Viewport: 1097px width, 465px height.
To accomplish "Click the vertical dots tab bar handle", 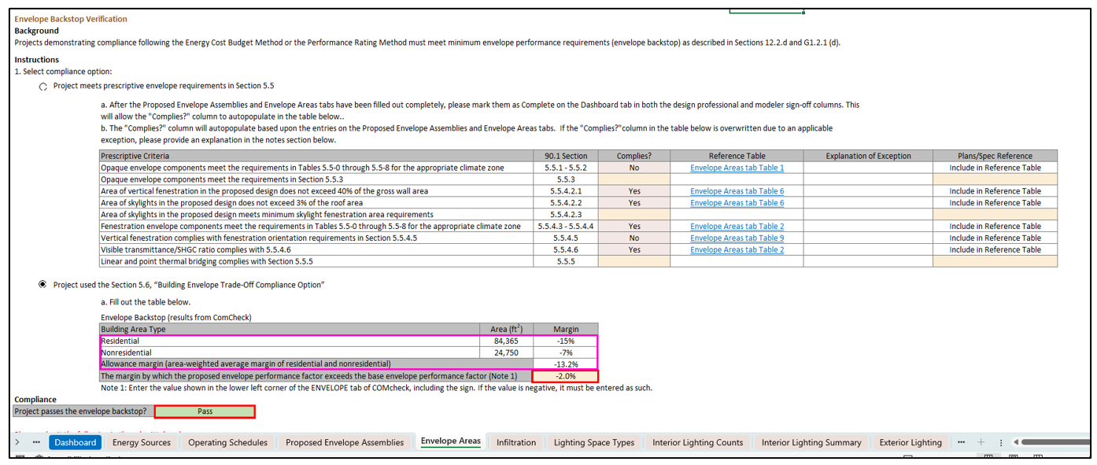I will pos(1001,443).
